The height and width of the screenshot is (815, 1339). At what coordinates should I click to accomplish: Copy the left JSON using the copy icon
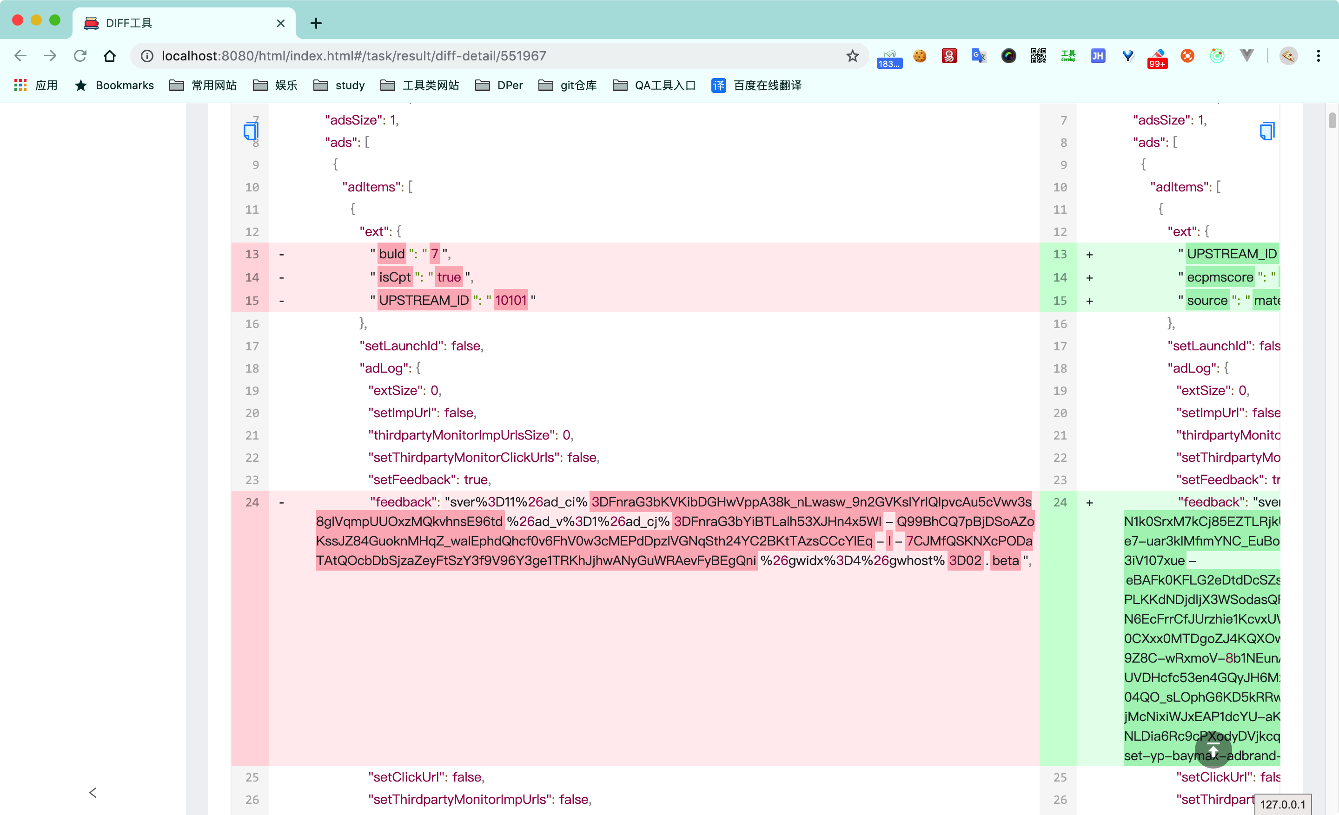pos(251,131)
